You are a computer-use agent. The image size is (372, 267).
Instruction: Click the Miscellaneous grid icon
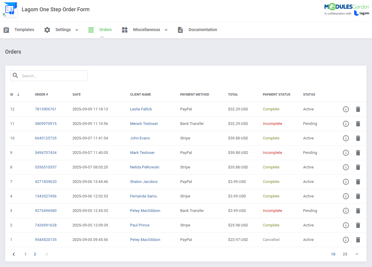click(x=125, y=30)
